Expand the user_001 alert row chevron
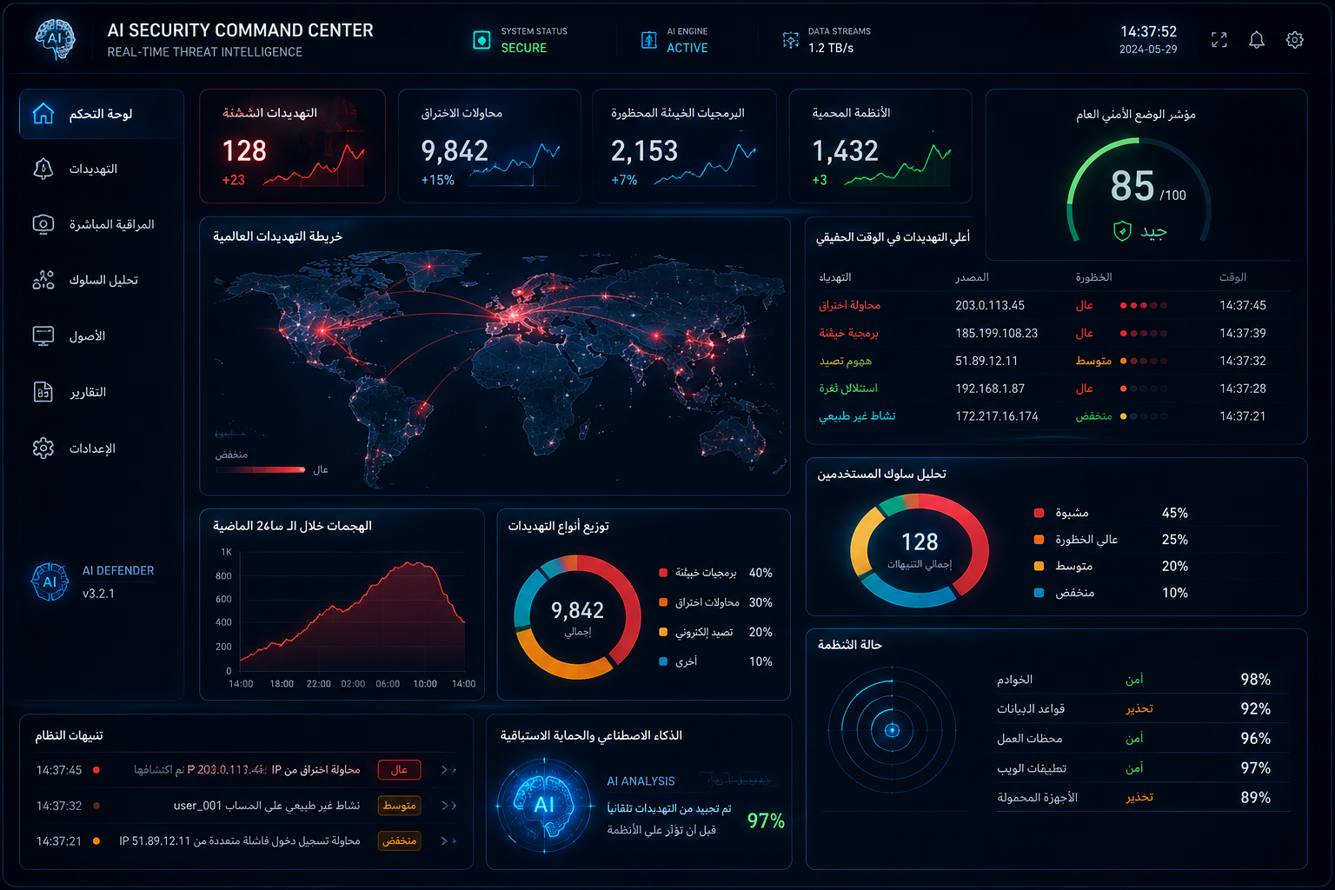The image size is (1335, 890). pos(448,806)
